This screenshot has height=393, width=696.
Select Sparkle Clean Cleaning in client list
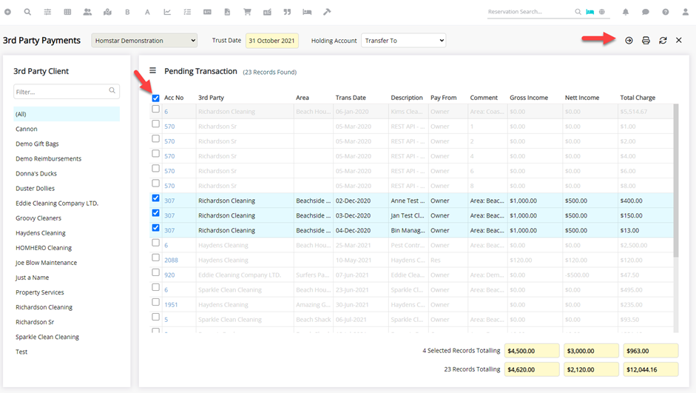point(47,337)
